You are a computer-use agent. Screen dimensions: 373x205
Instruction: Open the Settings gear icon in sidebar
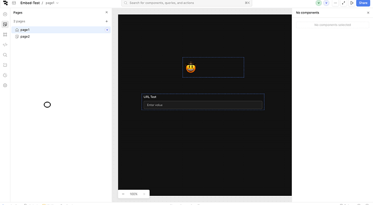5,85
